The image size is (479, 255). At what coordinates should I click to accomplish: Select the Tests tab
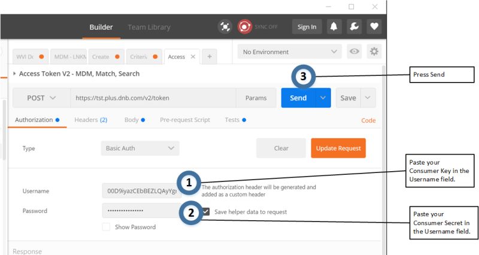(x=235, y=120)
